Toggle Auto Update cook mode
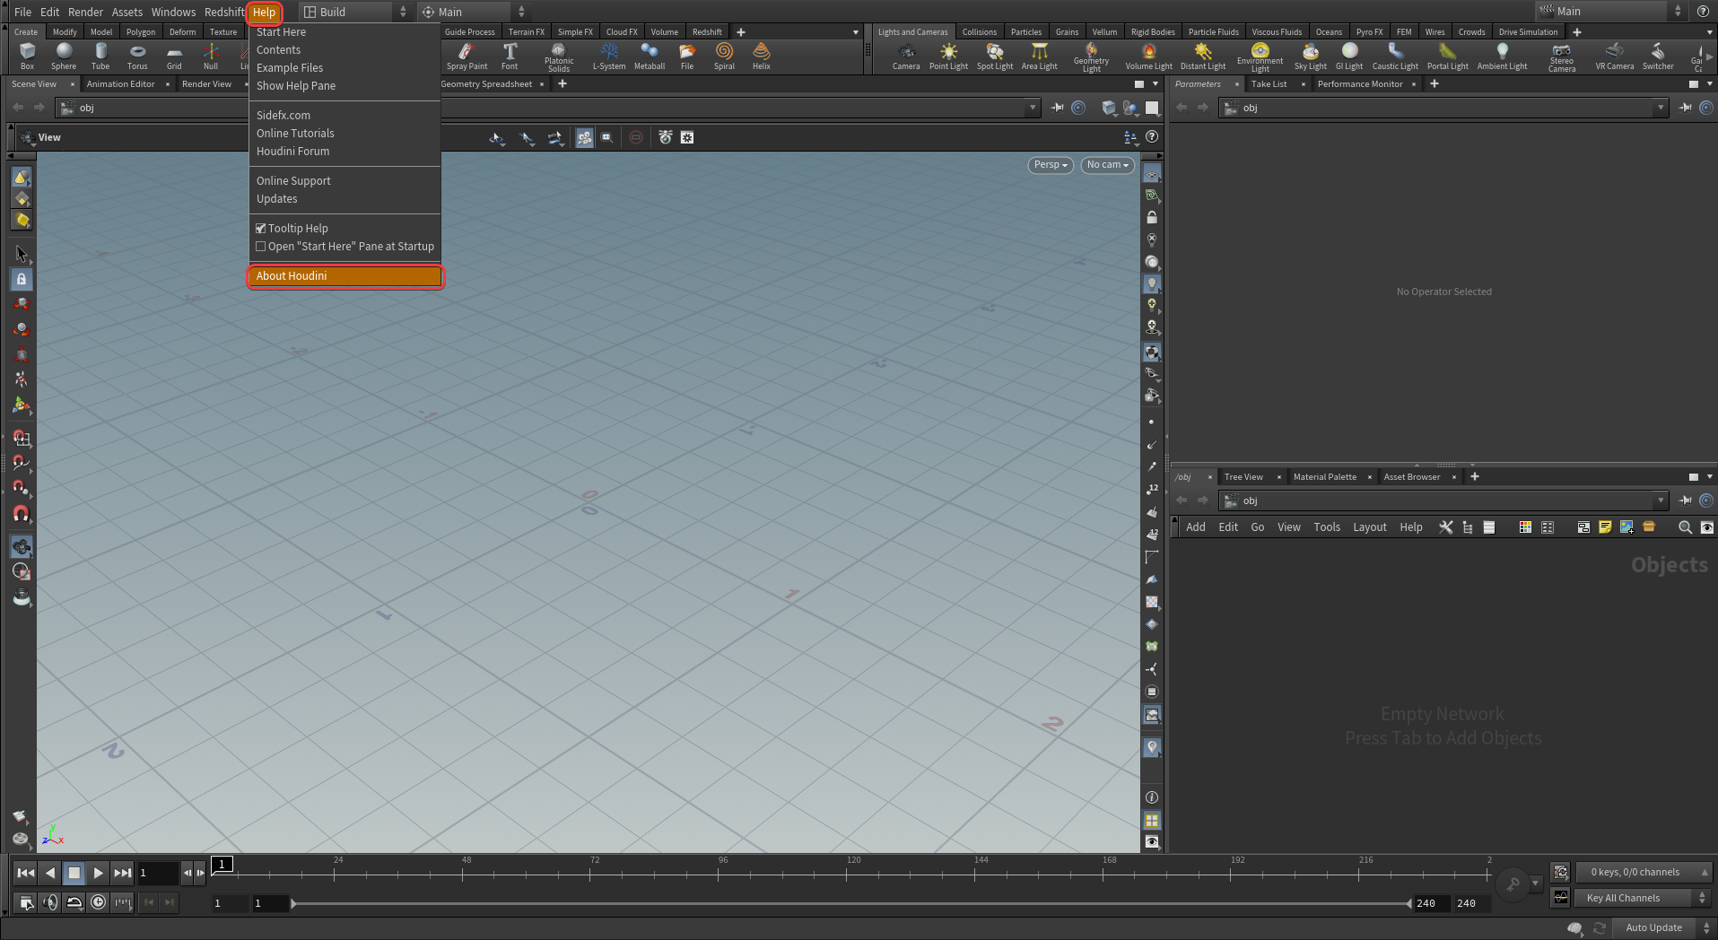 tap(1665, 927)
